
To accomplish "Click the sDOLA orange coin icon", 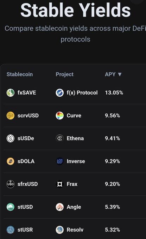I will tap(10, 161).
